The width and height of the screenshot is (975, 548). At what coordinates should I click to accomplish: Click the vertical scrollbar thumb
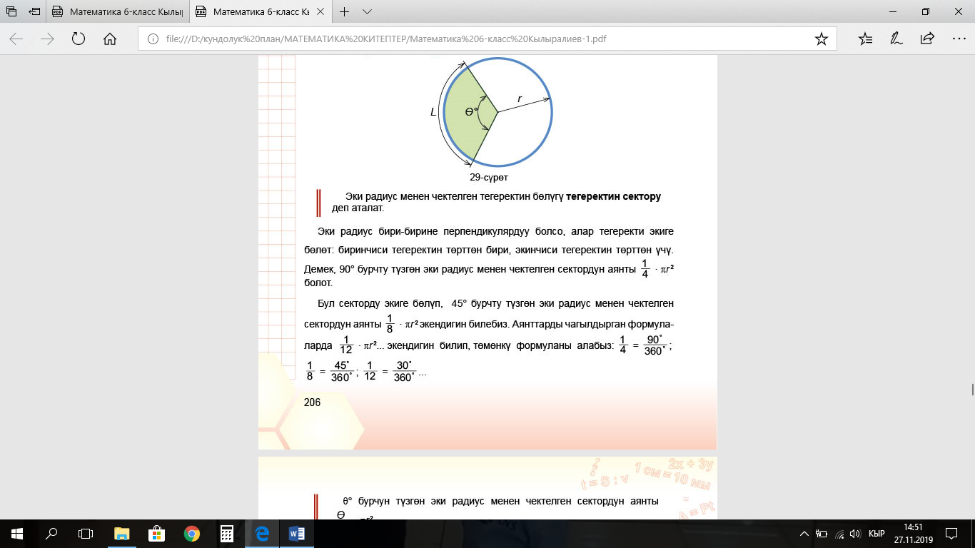click(971, 389)
